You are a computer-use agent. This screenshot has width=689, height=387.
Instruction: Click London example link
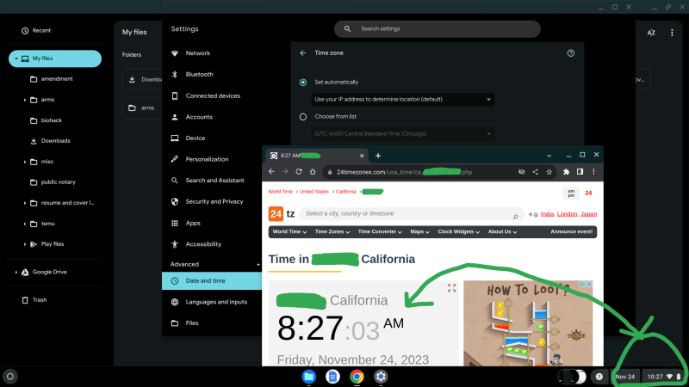click(567, 214)
